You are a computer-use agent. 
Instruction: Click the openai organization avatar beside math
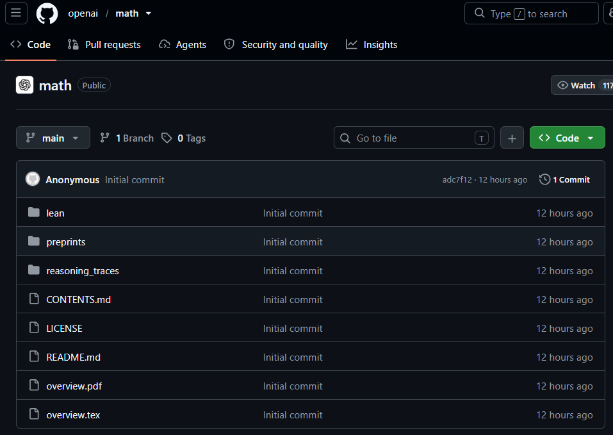point(24,85)
